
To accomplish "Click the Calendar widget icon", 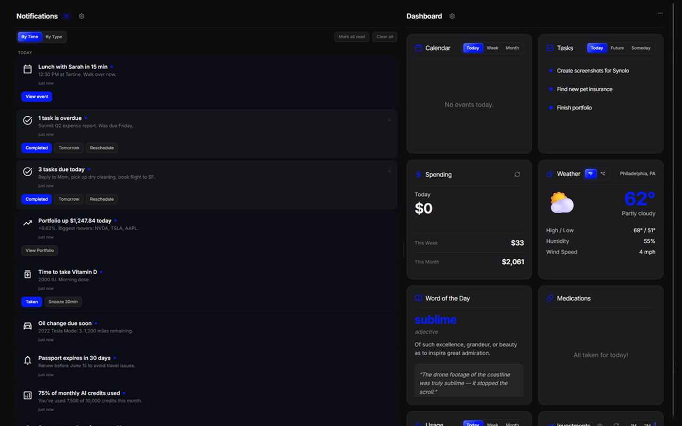I will pos(418,48).
